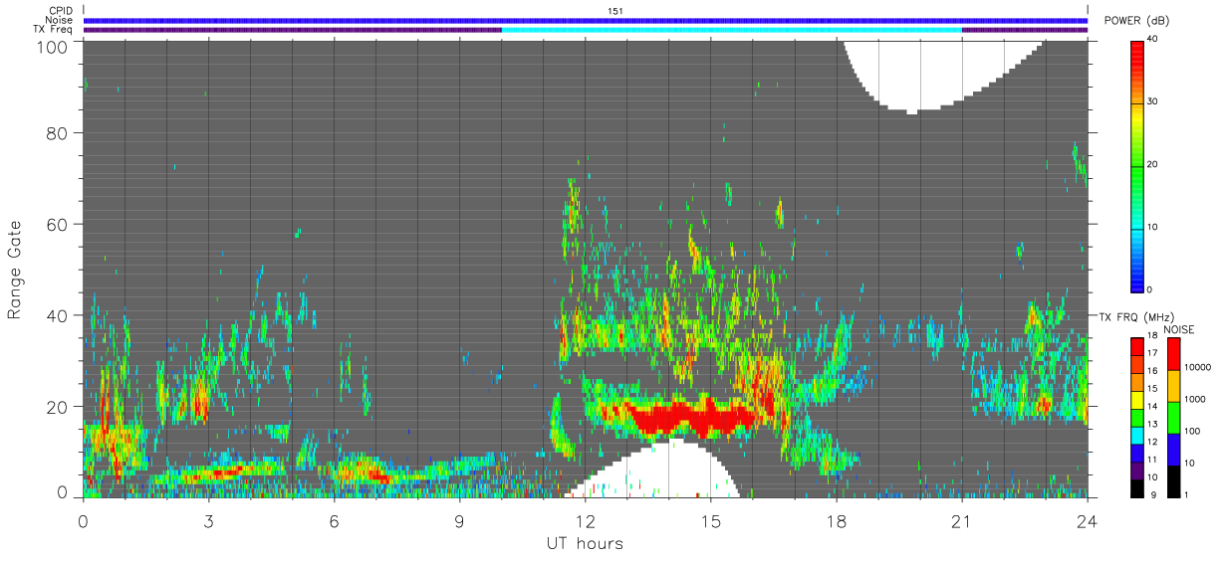Click the white dome at plot bottom
1223x564 pixels.
click(654, 469)
